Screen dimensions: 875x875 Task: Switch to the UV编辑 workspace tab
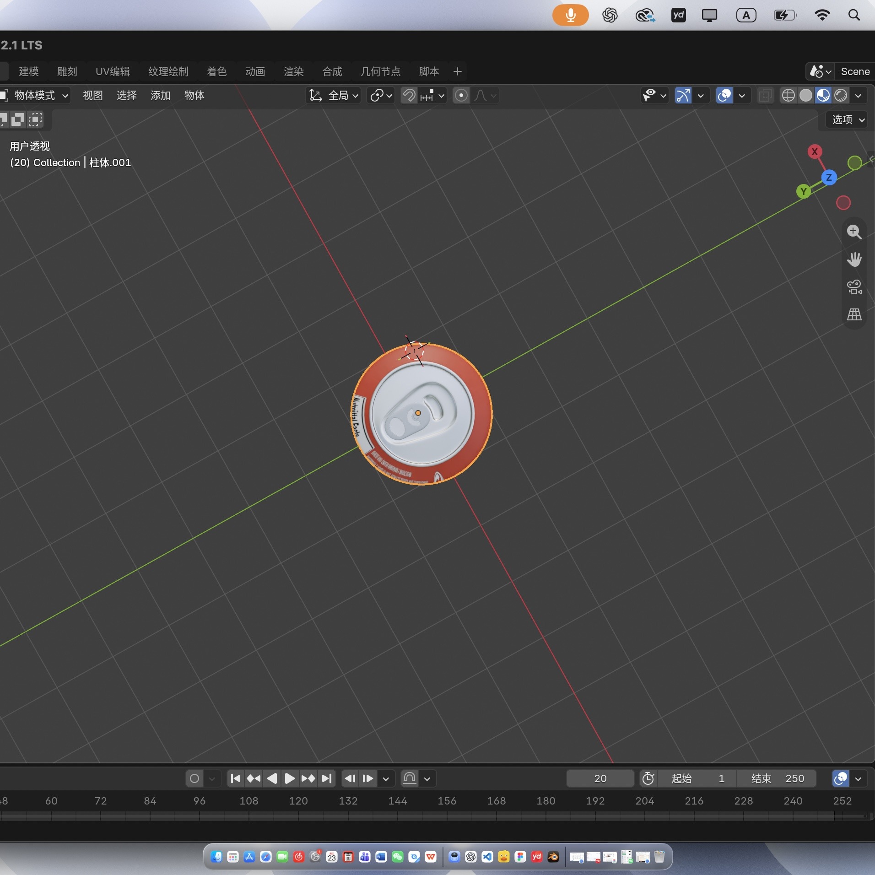click(x=113, y=71)
